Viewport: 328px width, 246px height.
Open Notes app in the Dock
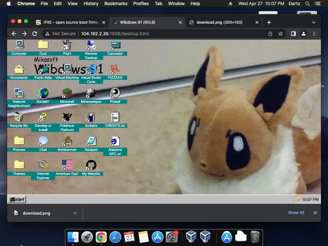point(143,237)
